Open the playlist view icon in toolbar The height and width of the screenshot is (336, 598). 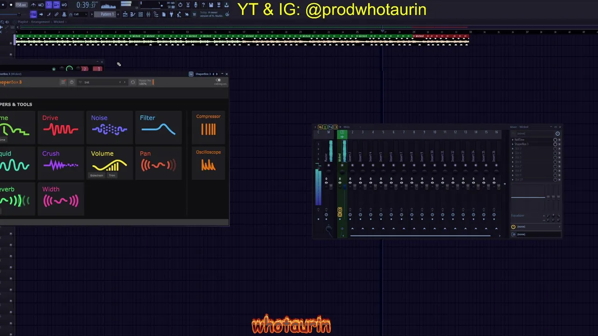click(125, 14)
